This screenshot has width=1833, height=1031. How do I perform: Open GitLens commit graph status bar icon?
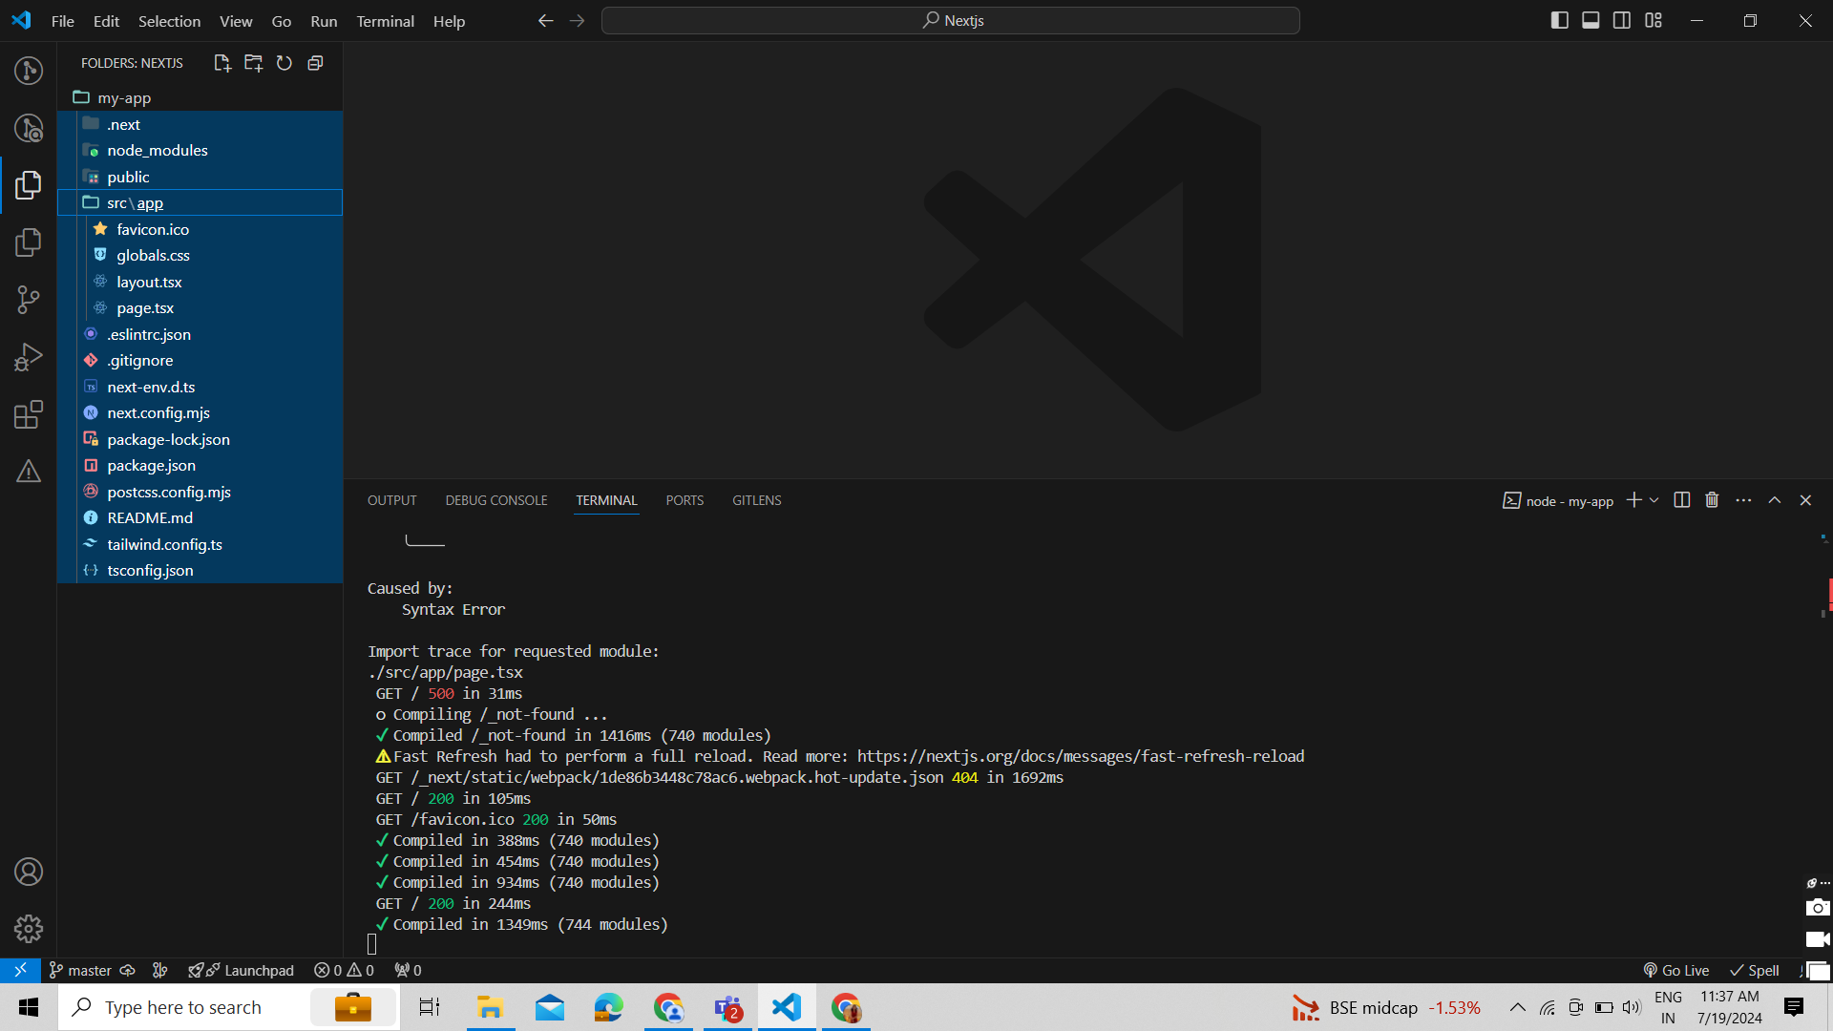click(159, 970)
